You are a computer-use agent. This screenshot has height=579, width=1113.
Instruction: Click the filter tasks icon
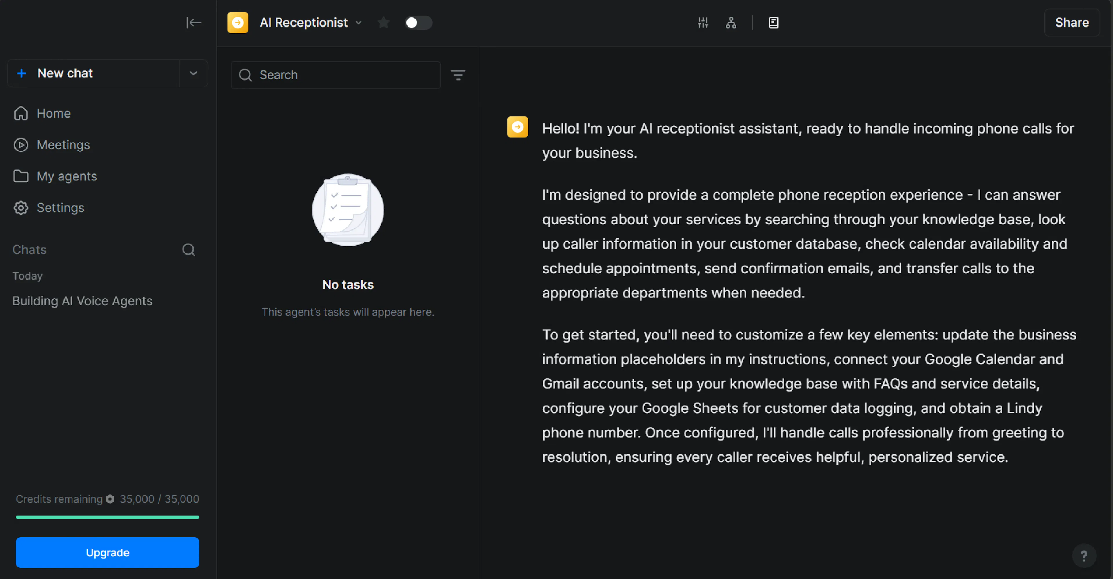459,75
